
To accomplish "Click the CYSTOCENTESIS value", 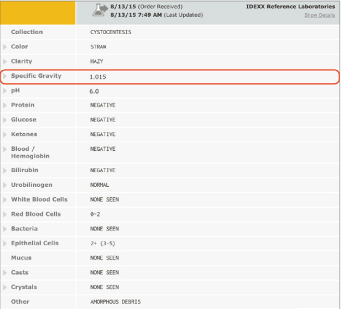I will (x=111, y=32).
